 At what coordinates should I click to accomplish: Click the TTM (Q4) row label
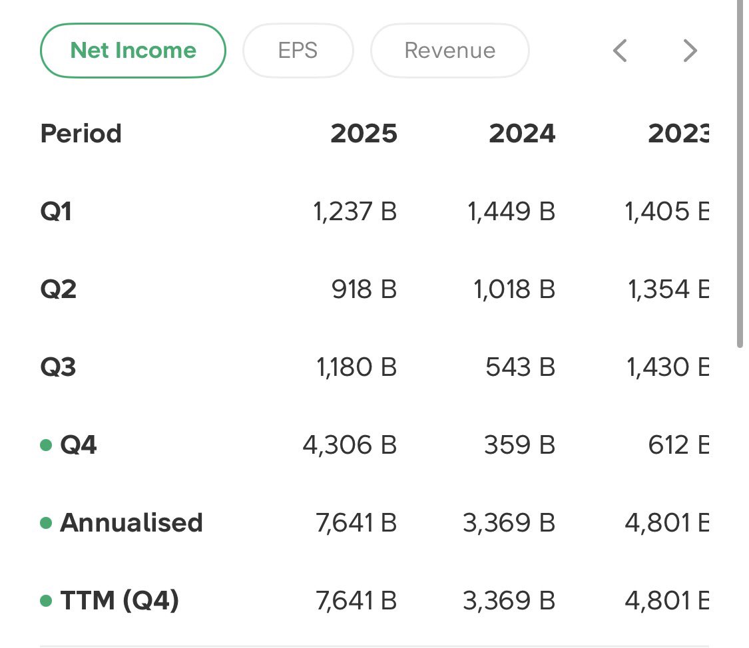click(x=119, y=600)
